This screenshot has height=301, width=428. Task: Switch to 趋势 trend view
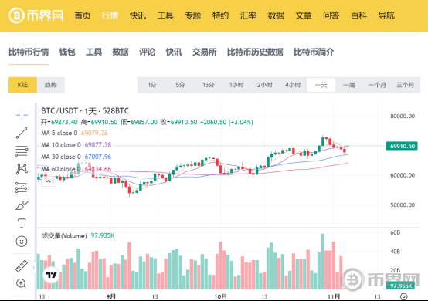pyautogui.click(x=51, y=85)
